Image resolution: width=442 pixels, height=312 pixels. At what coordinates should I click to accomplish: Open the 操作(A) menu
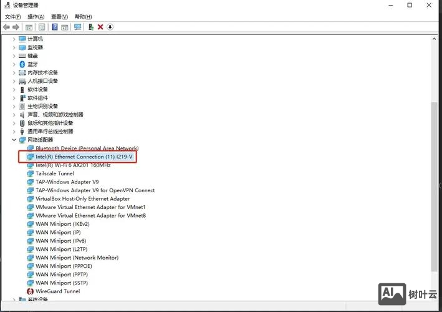[x=36, y=17]
